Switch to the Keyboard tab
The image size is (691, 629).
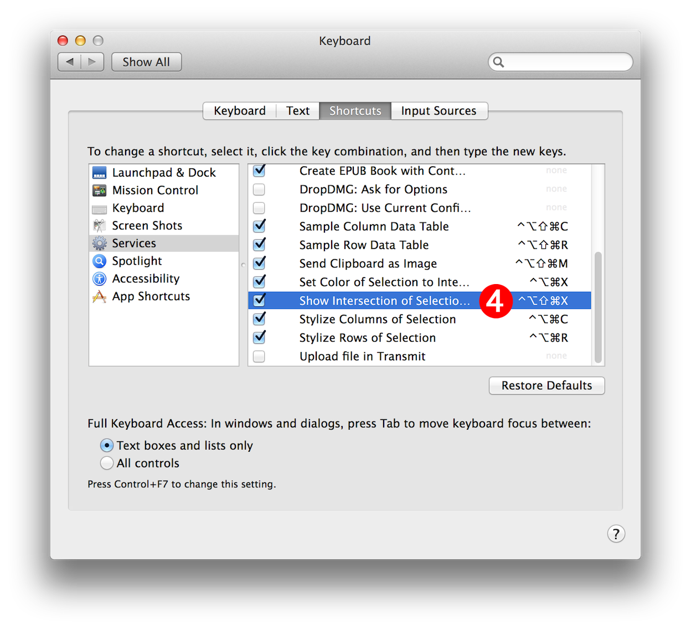point(240,111)
